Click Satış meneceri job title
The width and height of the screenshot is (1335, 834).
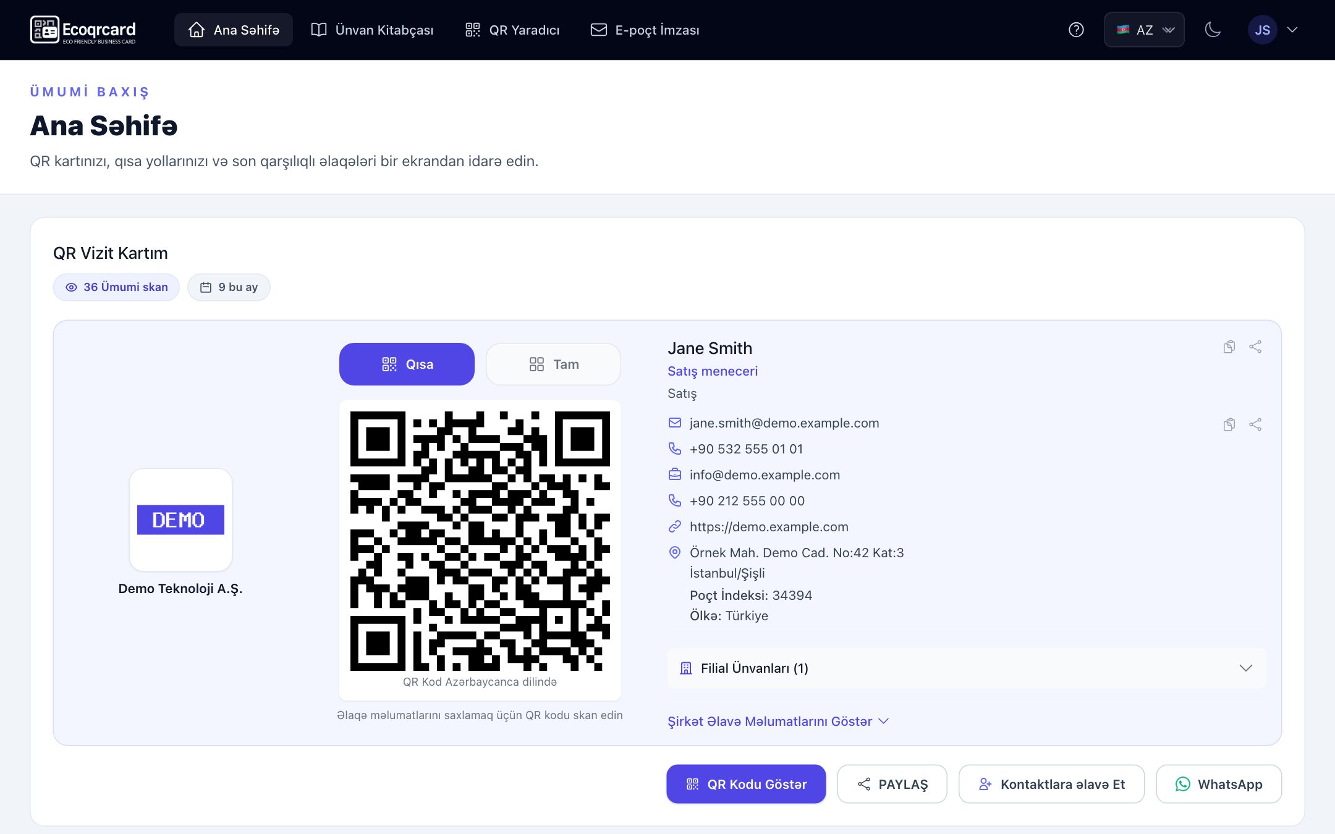pyautogui.click(x=713, y=371)
